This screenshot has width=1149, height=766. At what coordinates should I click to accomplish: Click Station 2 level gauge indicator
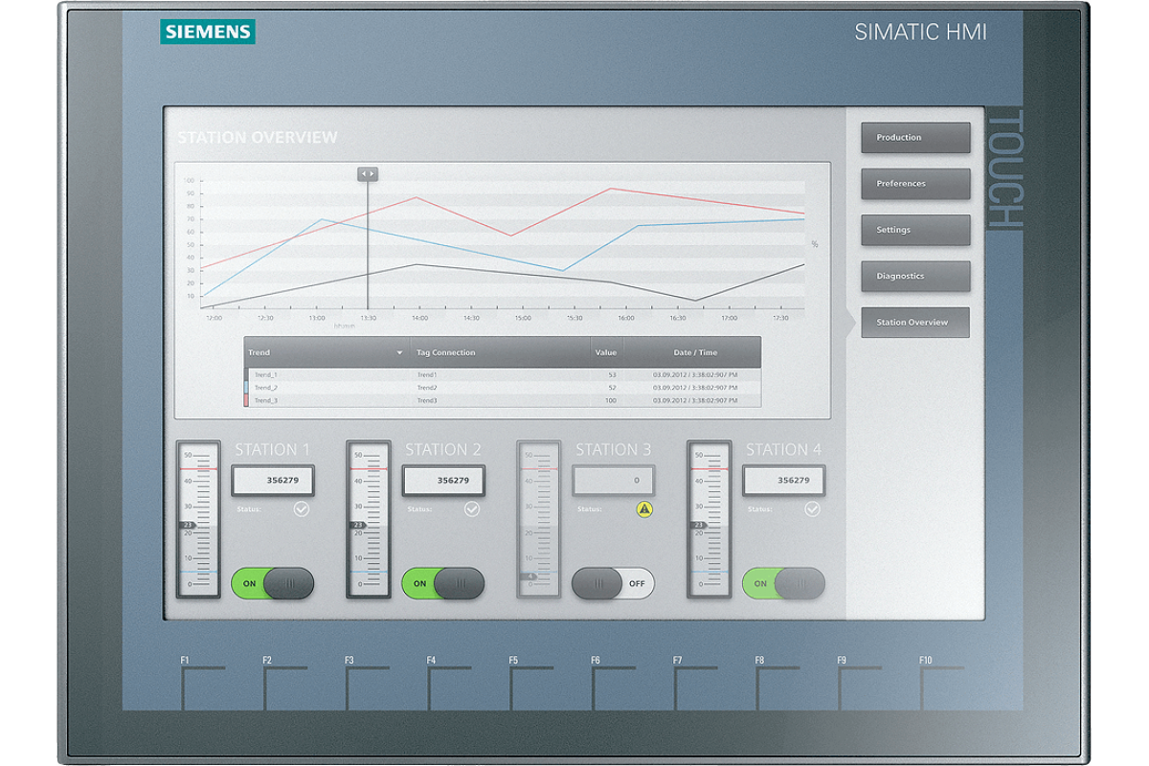358,525
